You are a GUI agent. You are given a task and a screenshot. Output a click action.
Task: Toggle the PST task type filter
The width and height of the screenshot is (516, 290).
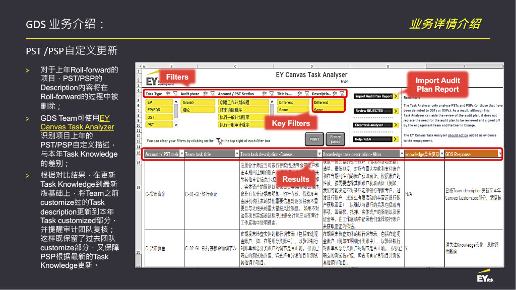159,125
